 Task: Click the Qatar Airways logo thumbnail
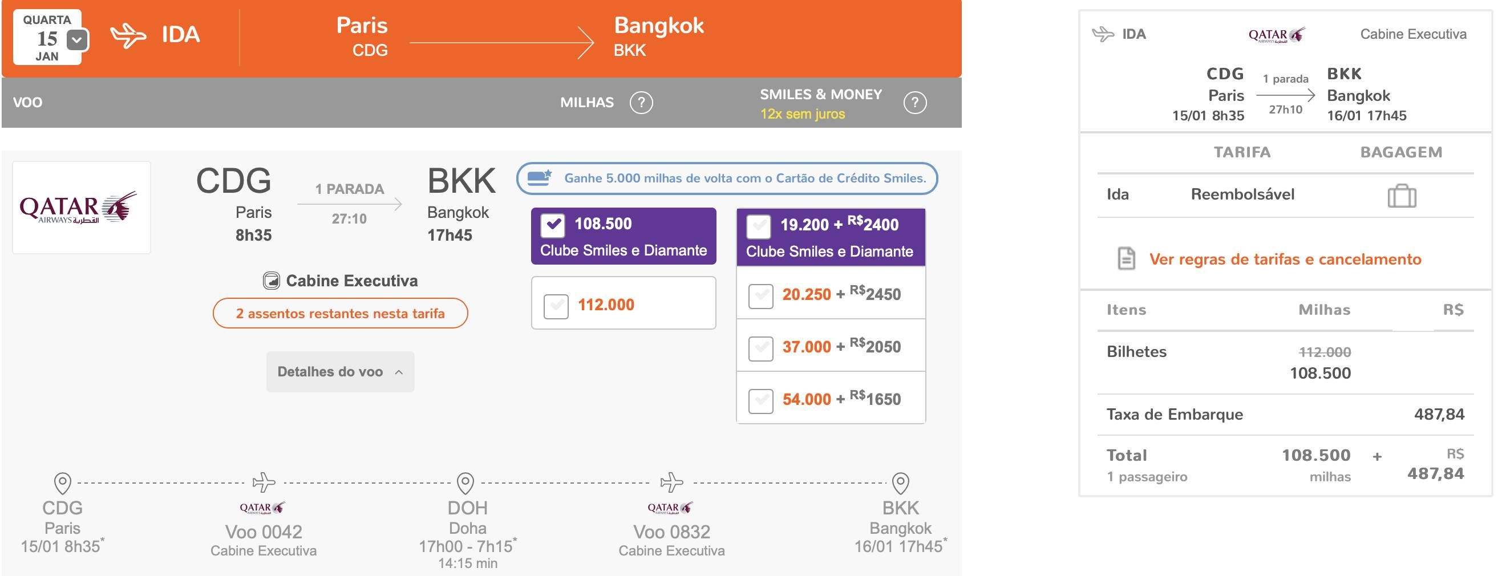pyautogui.click(x=82, y=208)
